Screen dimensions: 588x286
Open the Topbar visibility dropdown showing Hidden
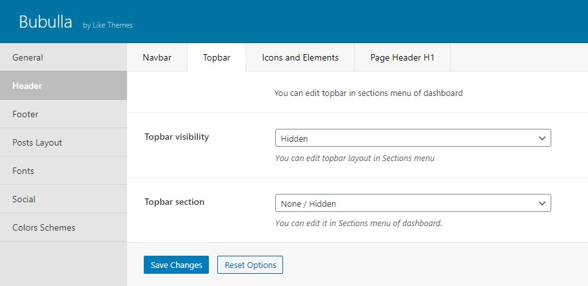pos(413,138)
